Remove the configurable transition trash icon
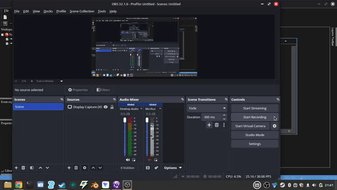The width and height of the screenshot is (337, 190). coord(217,125)
